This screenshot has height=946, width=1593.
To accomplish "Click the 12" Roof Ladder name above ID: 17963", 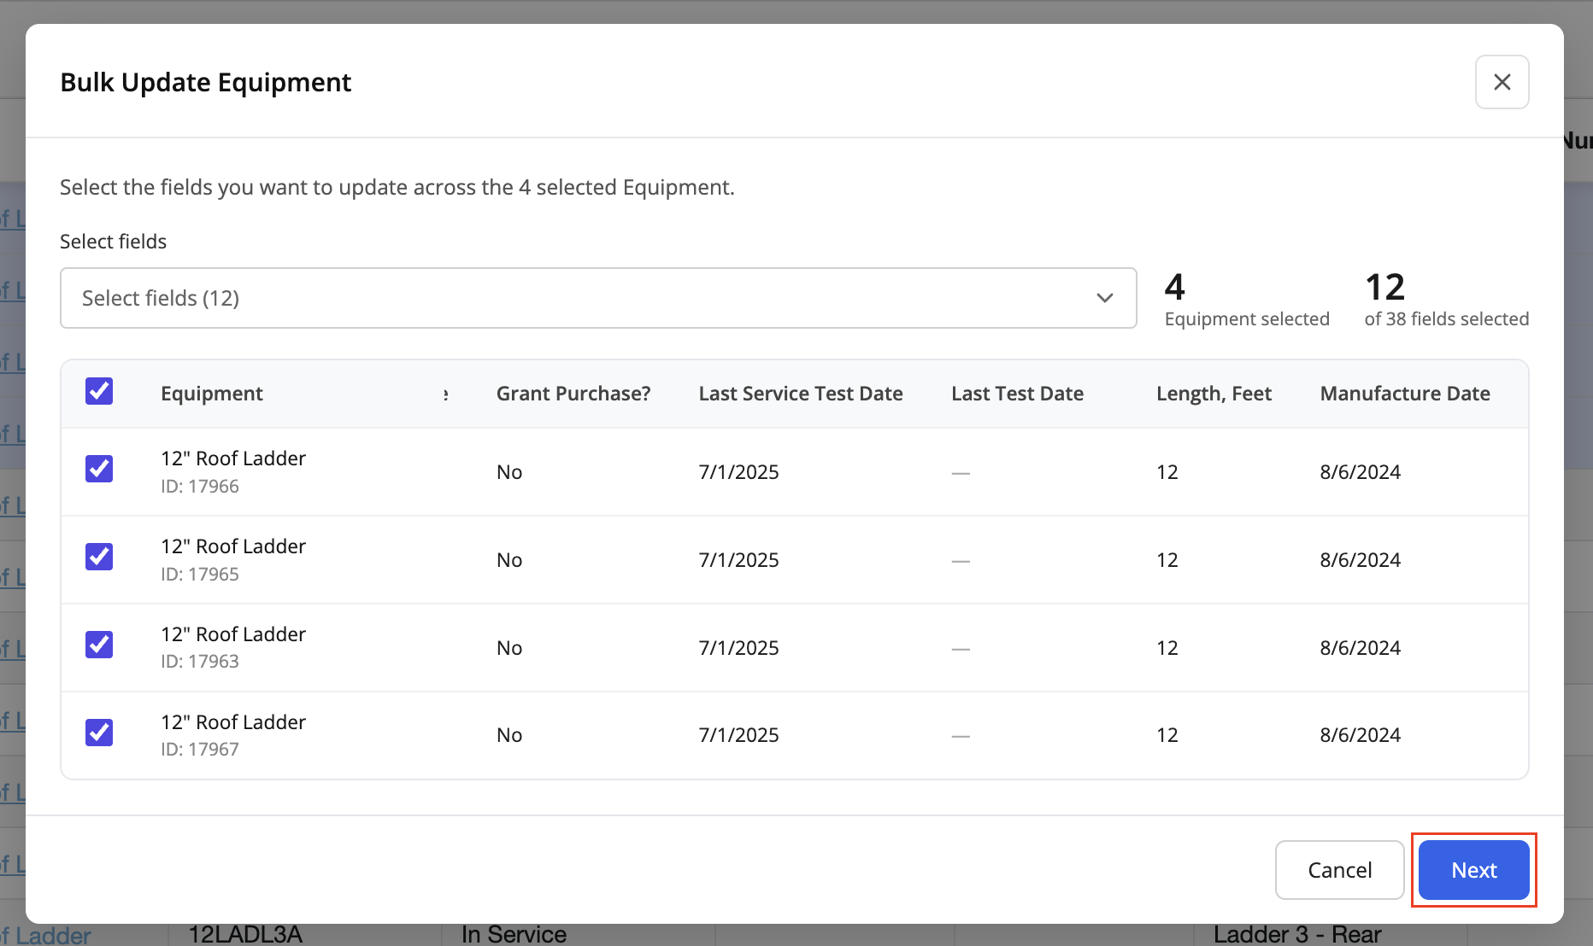I will 233,634.
